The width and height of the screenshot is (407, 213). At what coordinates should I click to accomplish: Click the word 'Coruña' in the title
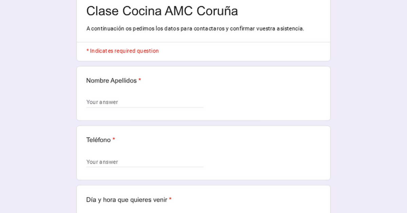click(x=217, y=11)
